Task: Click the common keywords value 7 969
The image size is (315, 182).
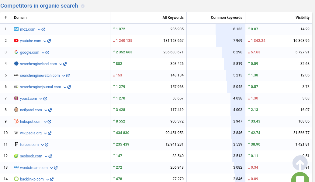Action: click(238, 40)
